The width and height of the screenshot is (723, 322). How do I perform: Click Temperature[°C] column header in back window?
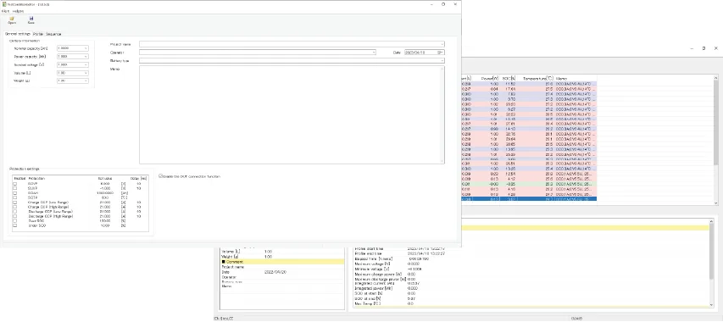[537, 78]
